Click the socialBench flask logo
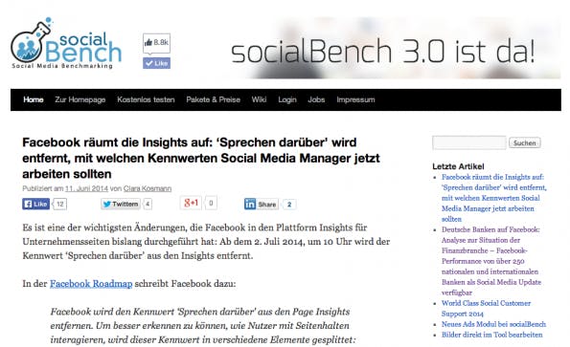Image resolution: width=570 pixels, height=347 pixels. point(65,43)
